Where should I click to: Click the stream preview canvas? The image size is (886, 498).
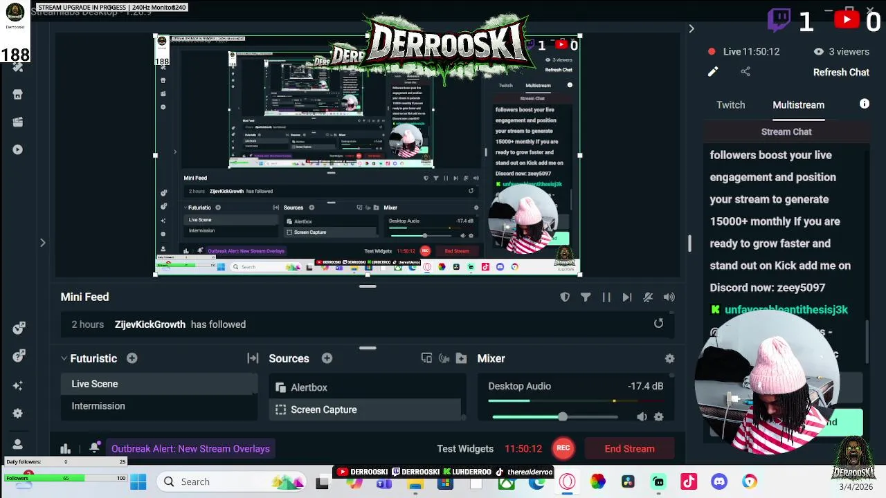click(368, 155)
